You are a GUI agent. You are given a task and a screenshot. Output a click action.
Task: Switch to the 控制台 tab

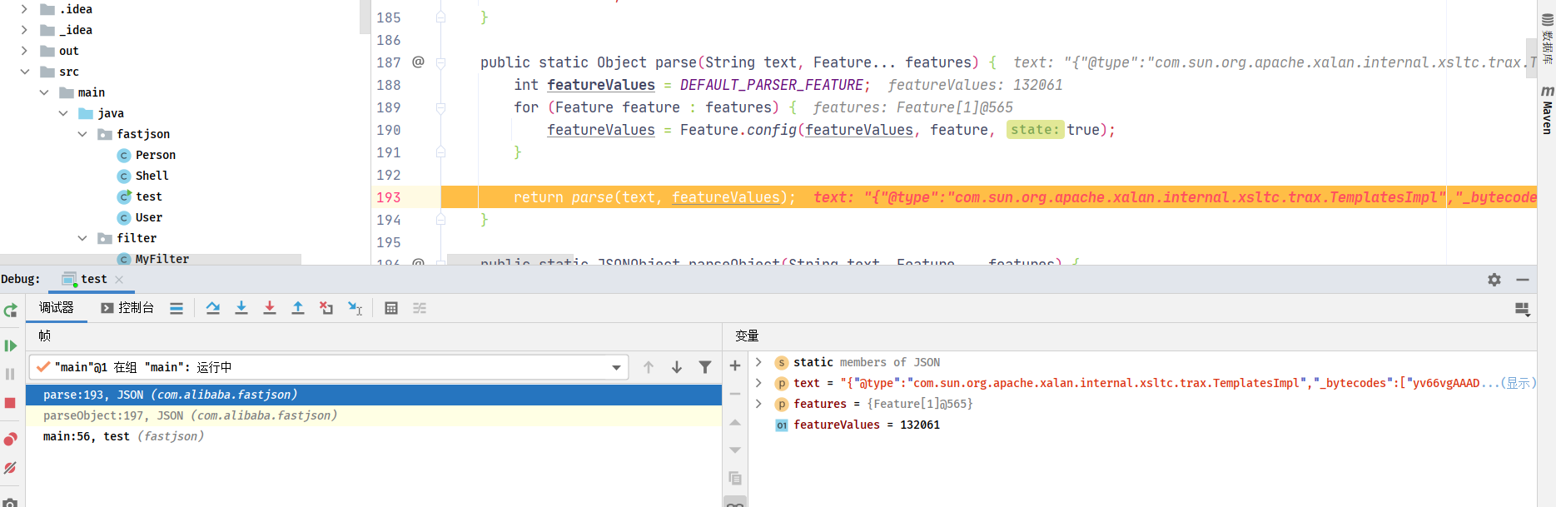click(127, 307)
